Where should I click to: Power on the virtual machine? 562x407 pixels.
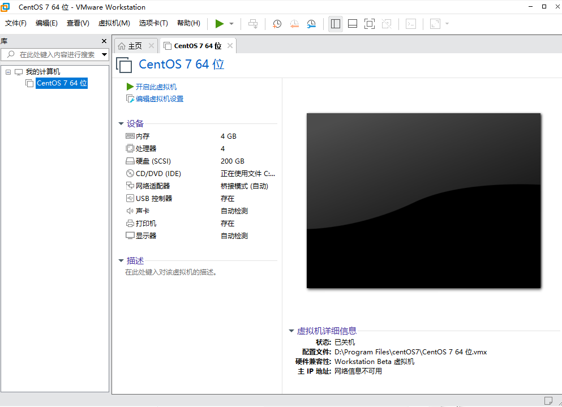[220, 23]
